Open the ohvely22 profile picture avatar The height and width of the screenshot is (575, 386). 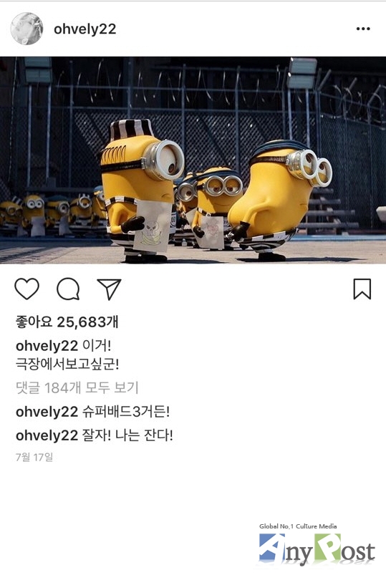[x=26, y=29]
